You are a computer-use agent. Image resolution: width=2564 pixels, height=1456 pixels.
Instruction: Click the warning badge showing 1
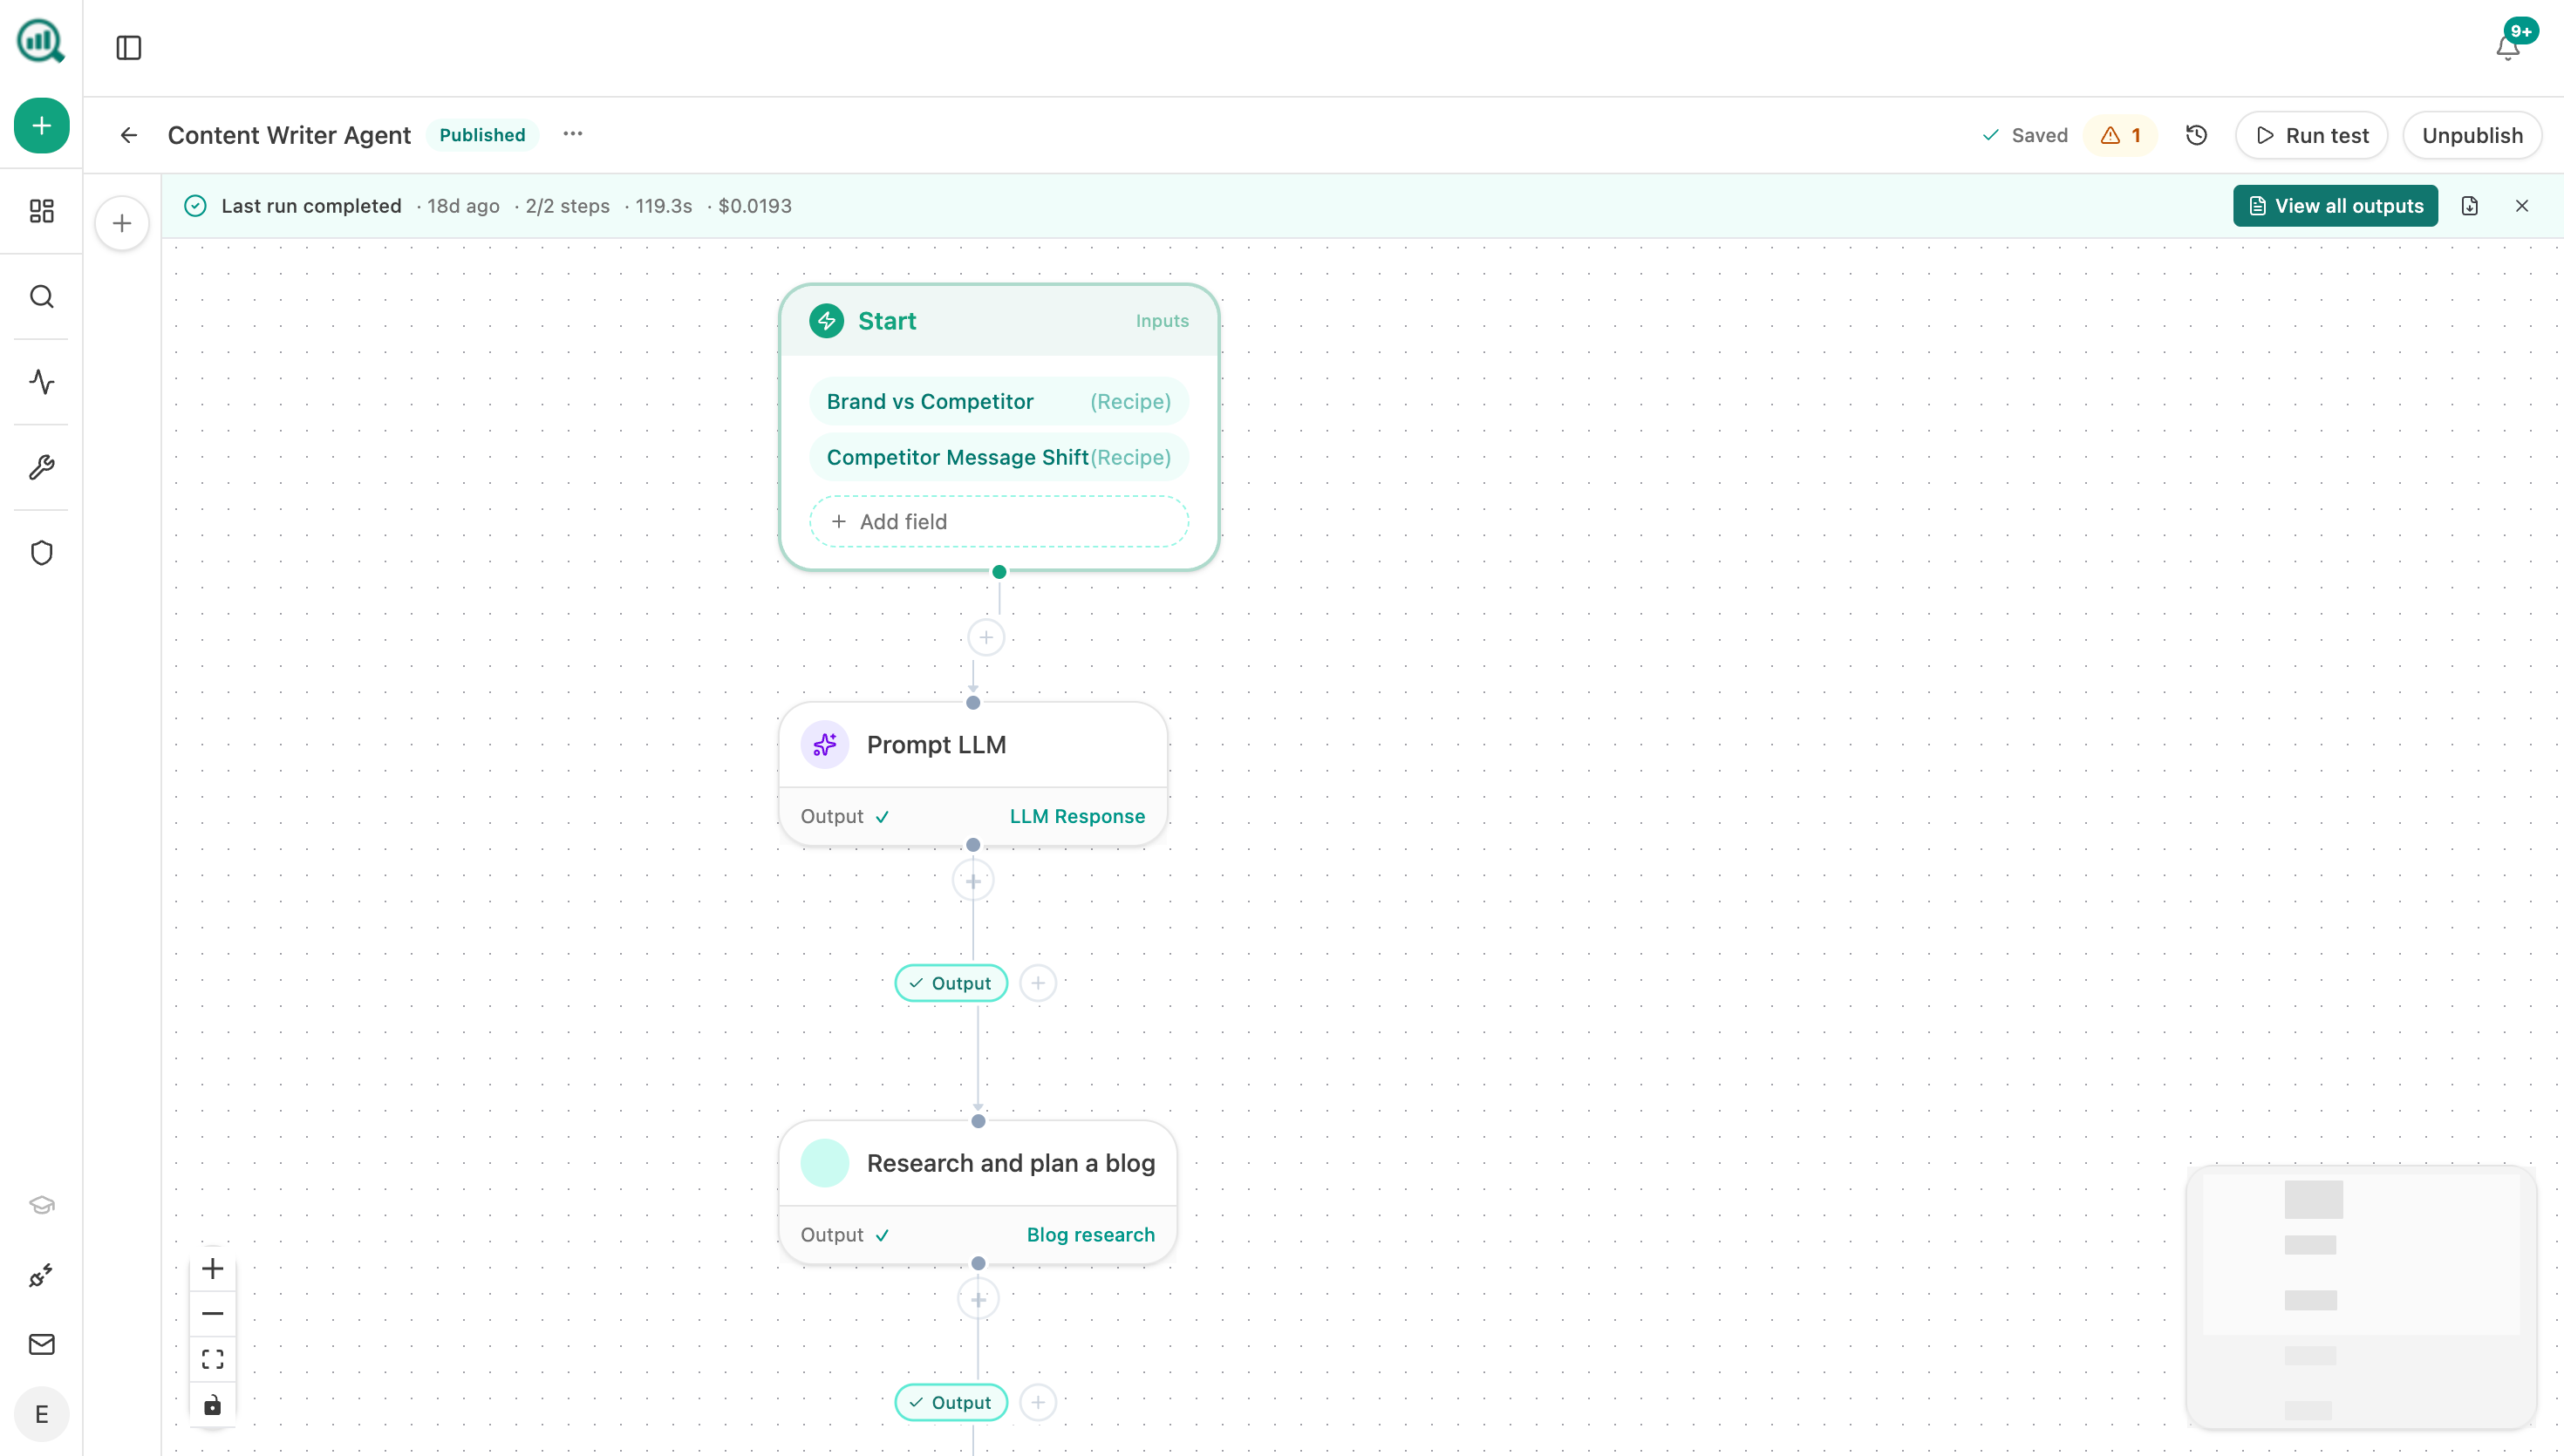click(x=2120, y=135)
